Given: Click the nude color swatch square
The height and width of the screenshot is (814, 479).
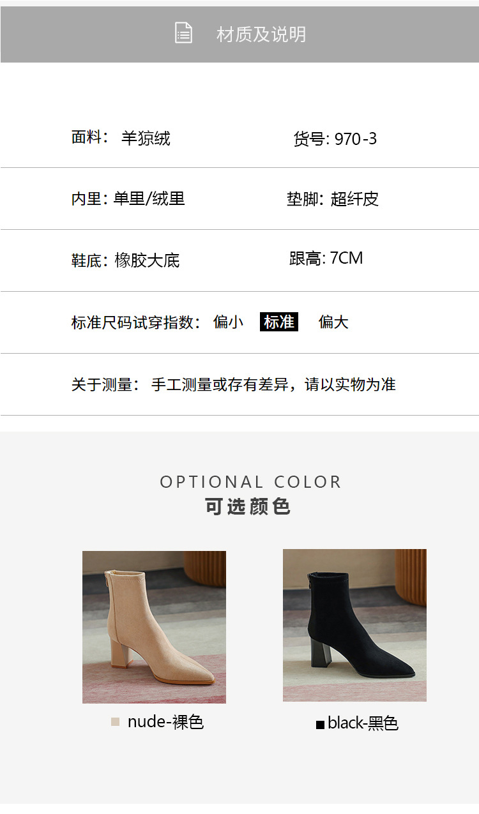Looking at the screenshot, I should (115, 722).
